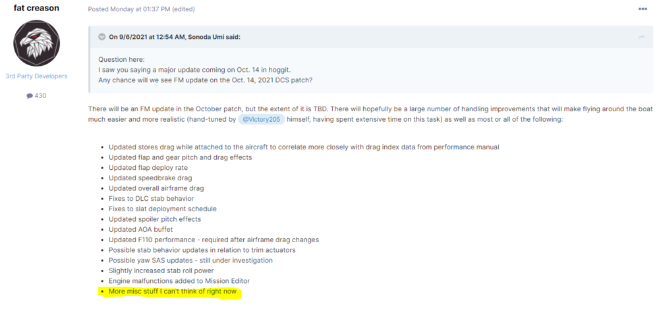Screen dimensions: 659x310
Task: Click the 'Updated F110 performance' list item
Action: [x=214, y=240]
